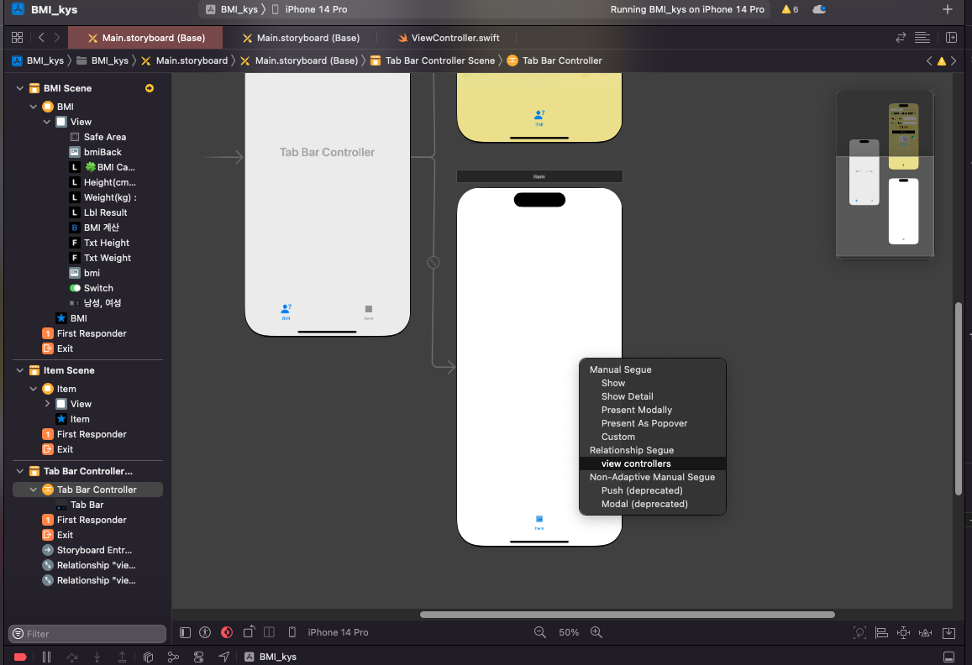Click the swap editor arrows icon
This screenshot has height=665, width=972.
pyautogui.click(x=901, y=38)
